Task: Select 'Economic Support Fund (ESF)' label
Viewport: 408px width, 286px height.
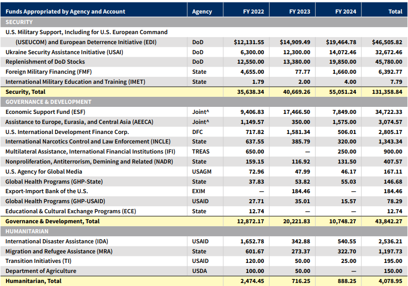Action: (45, 112)
